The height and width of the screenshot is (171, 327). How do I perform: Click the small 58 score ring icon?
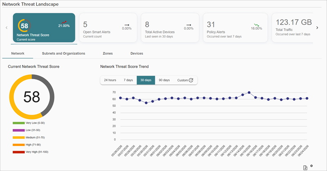point(25,26)
